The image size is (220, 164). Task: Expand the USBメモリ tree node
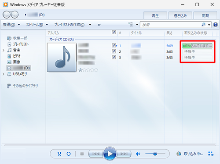4,74
